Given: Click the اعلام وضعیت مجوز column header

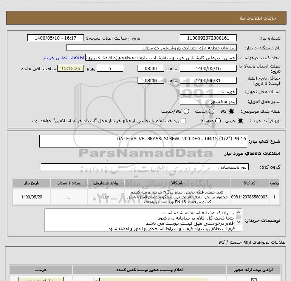Looking at the screenshot, I should pyautogui.click(x=149, y=270).
